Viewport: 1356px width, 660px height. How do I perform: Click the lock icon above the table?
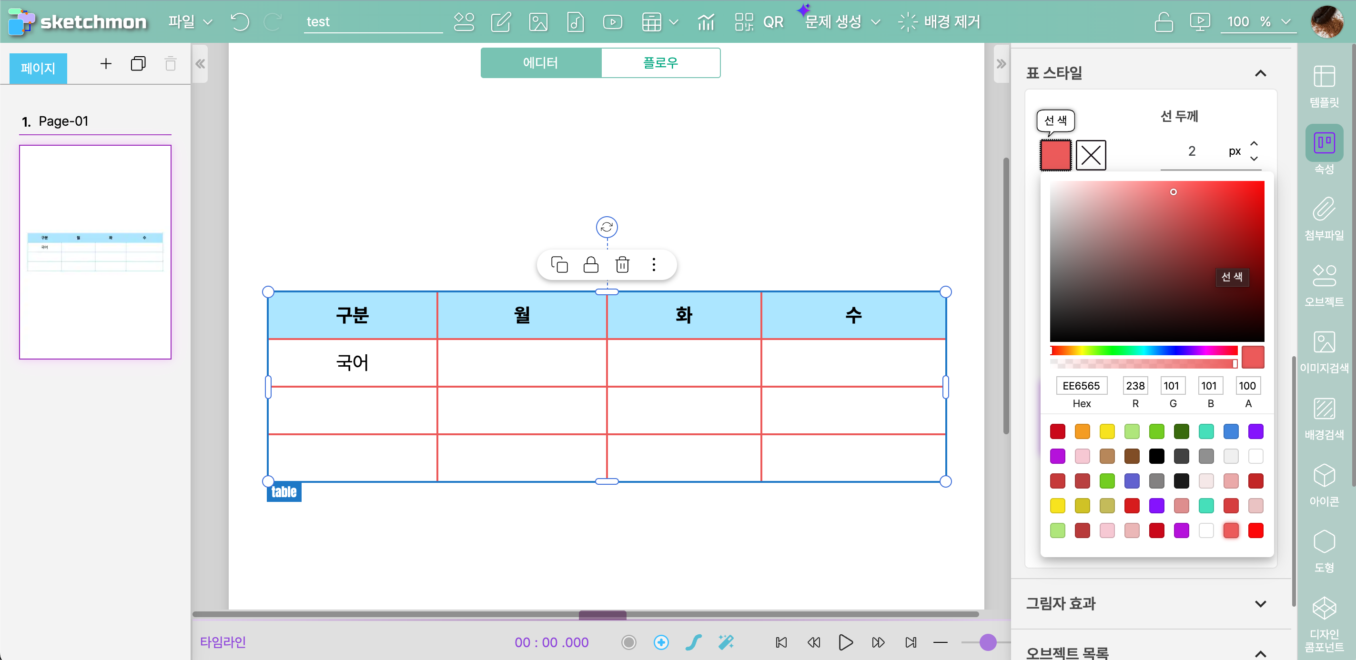click(591, 265)
